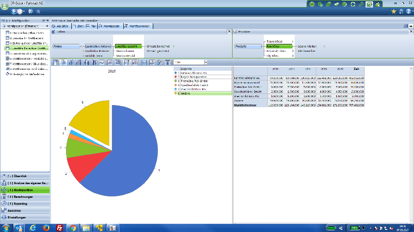Open the [5] Reporting section
414x232 pixels.
(x=25, y=203)
